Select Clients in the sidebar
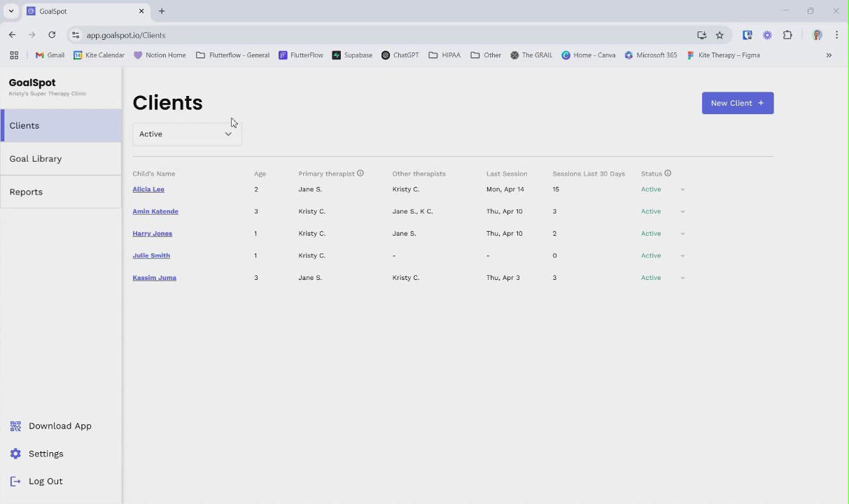 pyautogui.click(x=61, y=126)
